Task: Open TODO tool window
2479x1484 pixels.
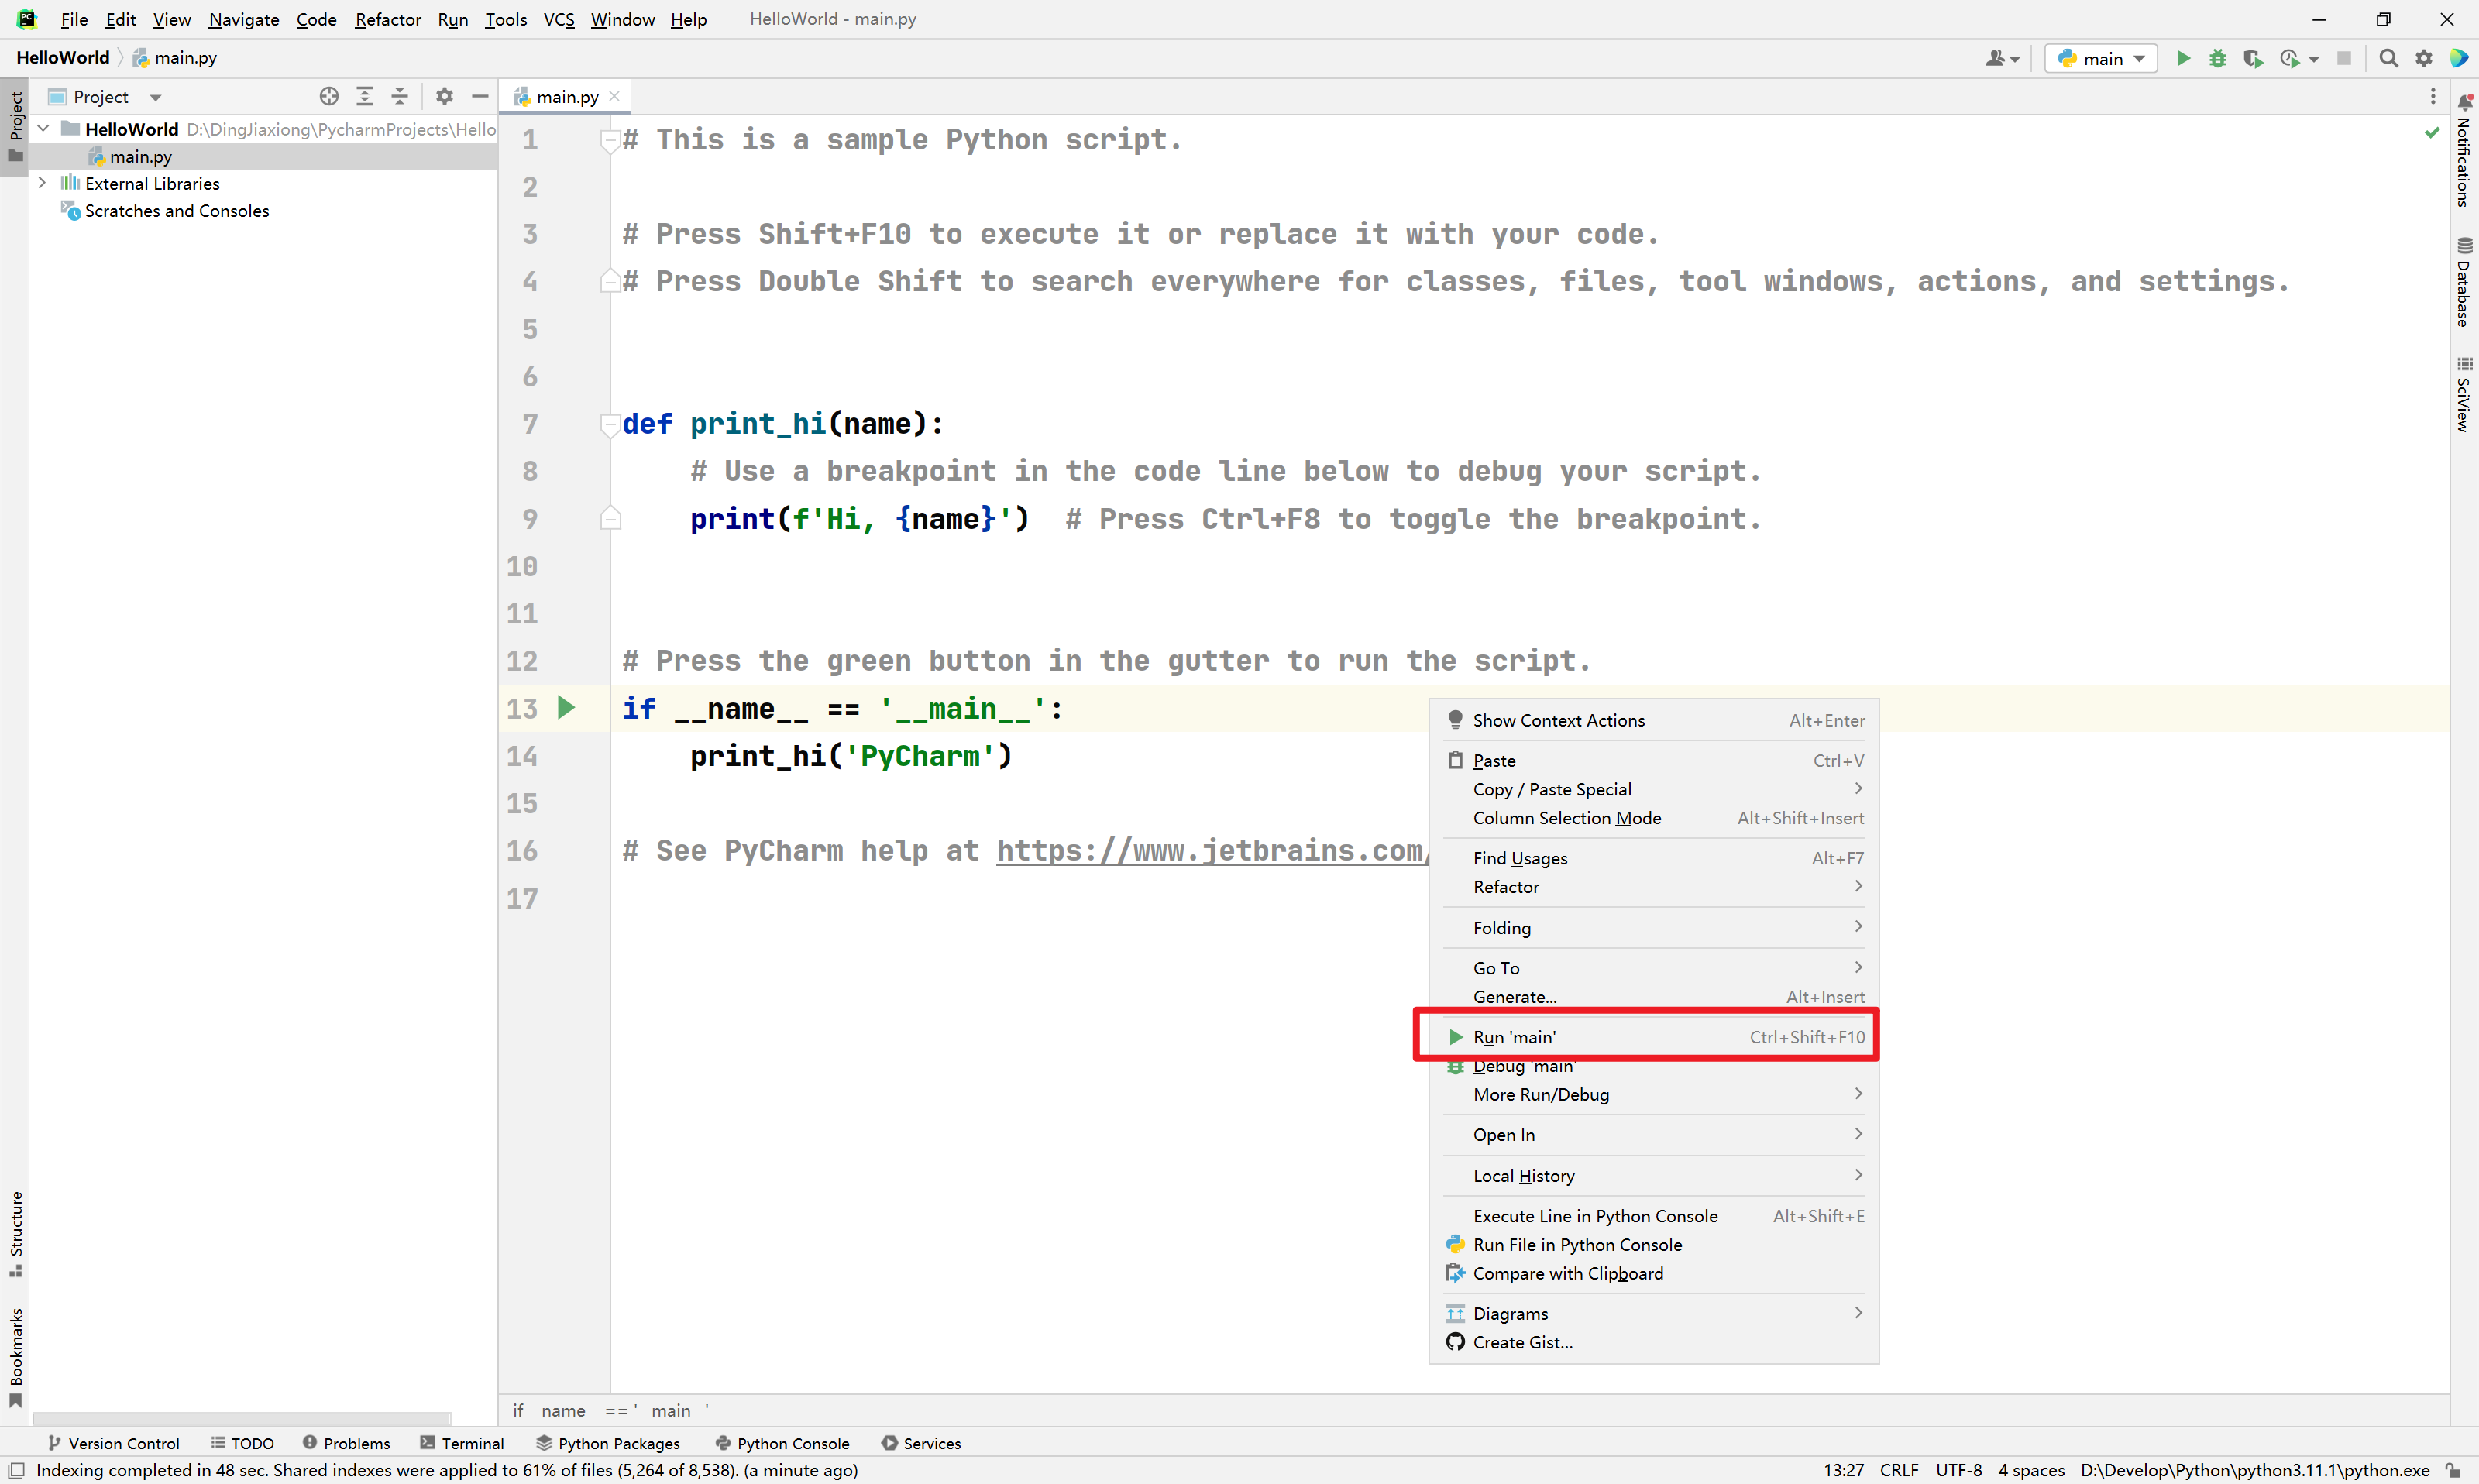Action: 242,1443
